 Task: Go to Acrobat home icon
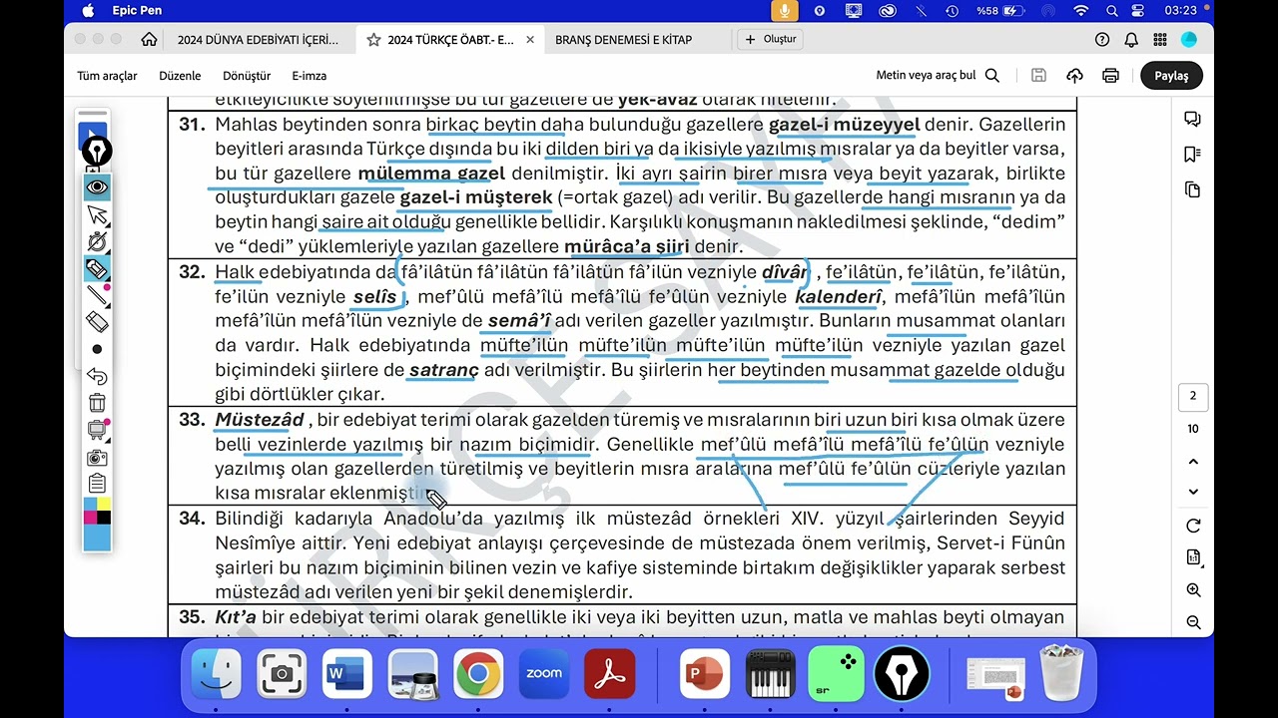point(149,40)
